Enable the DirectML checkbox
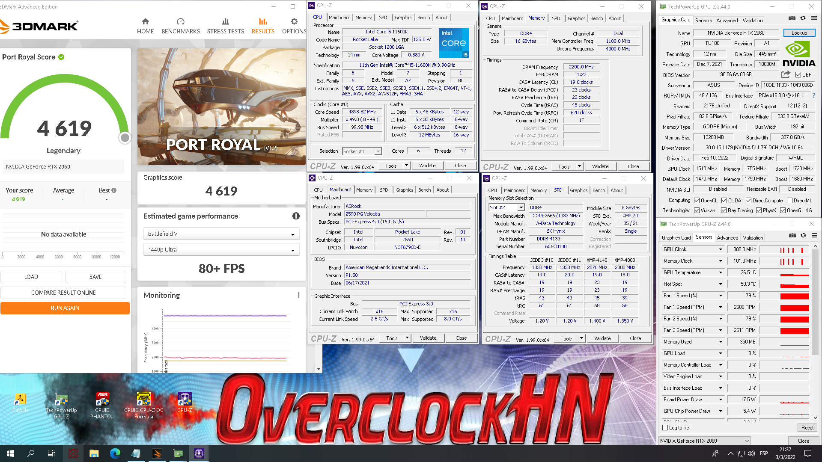 (x=789, y=201)
